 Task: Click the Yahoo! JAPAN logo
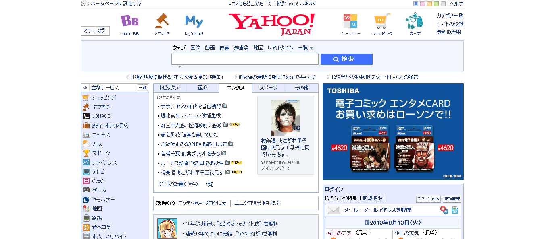272,24
